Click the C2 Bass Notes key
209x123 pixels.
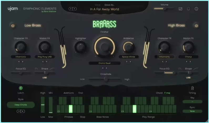pos(91,109)
